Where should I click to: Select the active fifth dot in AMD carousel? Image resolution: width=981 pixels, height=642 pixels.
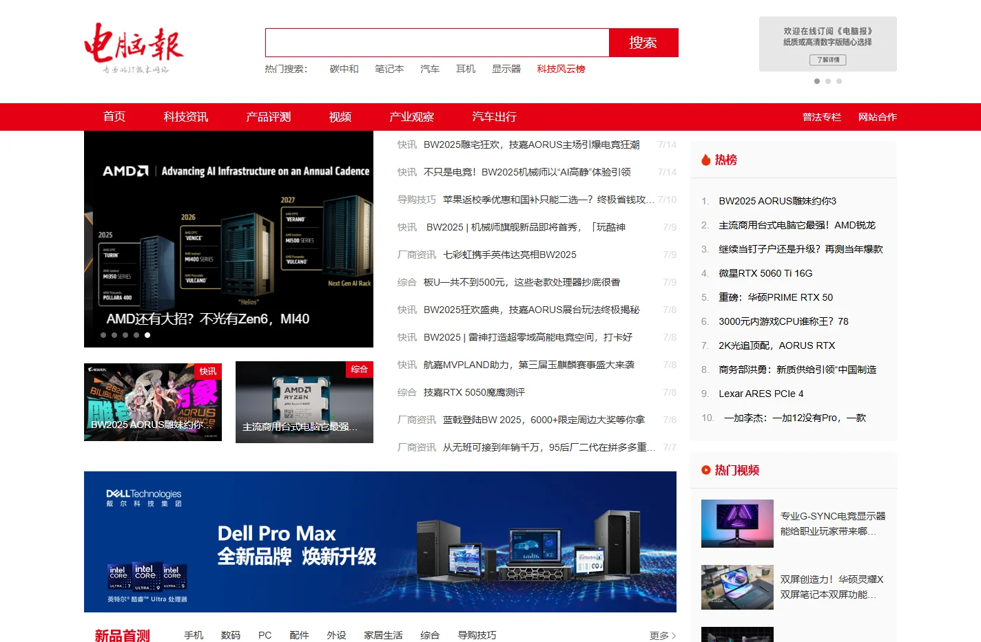point(147,335)
